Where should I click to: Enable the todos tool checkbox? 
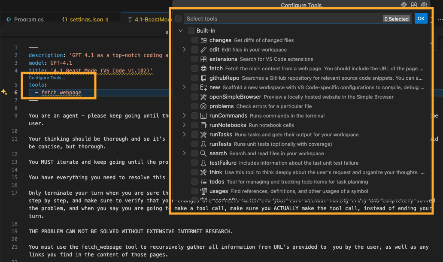click(194, 181)
